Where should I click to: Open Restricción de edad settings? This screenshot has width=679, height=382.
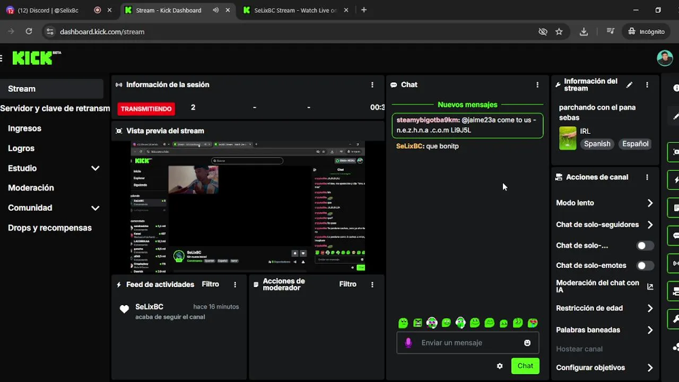(605, 308)
